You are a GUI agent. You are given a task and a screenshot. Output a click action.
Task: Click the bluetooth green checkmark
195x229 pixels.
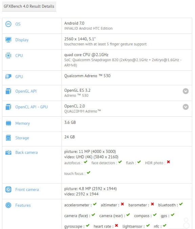pos(181,204)
